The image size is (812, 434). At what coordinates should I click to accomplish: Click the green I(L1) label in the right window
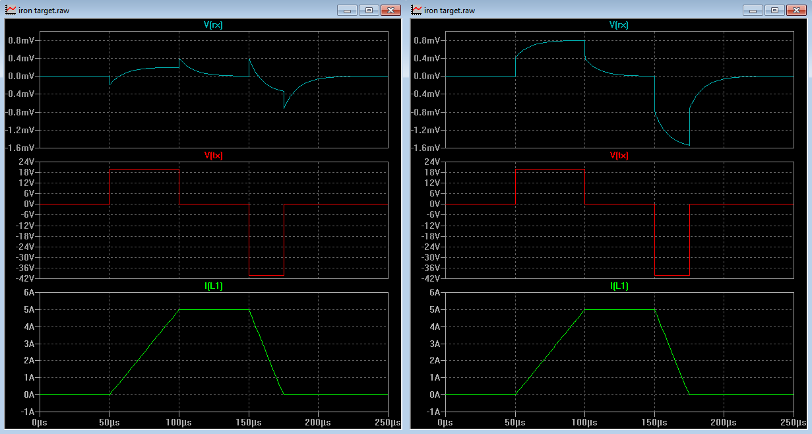tap(619, 286)
